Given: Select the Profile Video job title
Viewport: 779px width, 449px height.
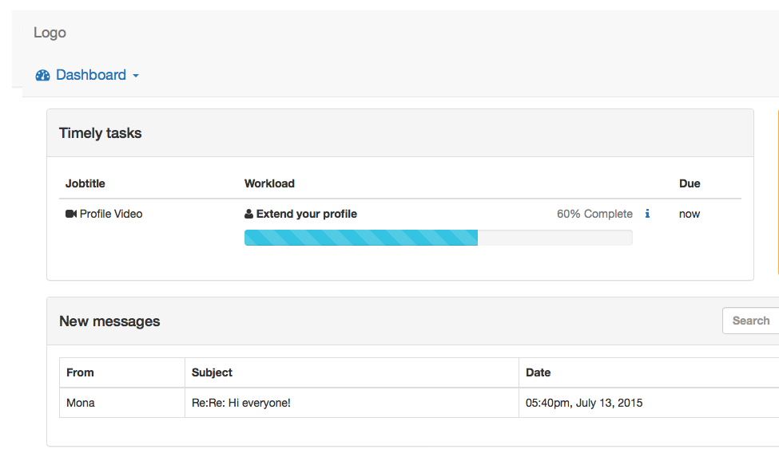Looking at the screenshot, I should tap(111, 214).
